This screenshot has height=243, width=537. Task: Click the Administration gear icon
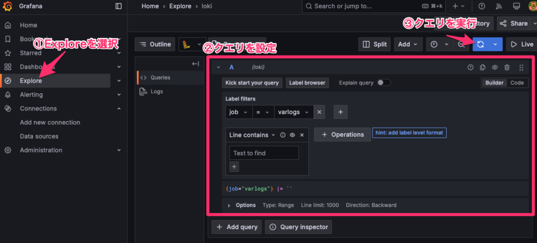click(8, 150)
